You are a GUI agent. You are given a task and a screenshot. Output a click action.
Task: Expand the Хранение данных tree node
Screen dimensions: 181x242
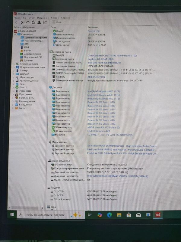coord(14,81)
